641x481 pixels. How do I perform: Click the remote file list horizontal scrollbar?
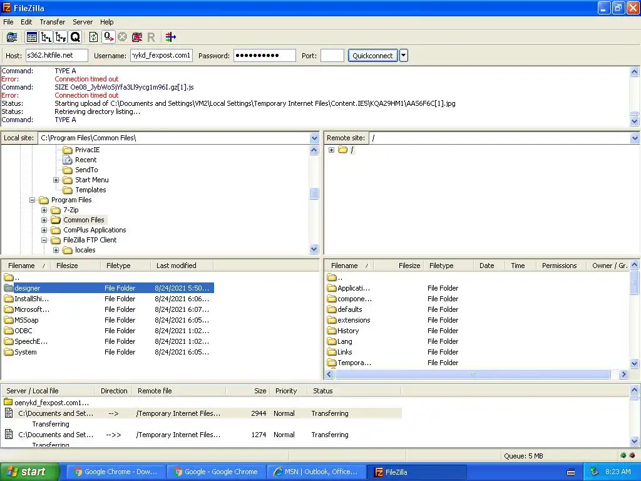[473, 375]
